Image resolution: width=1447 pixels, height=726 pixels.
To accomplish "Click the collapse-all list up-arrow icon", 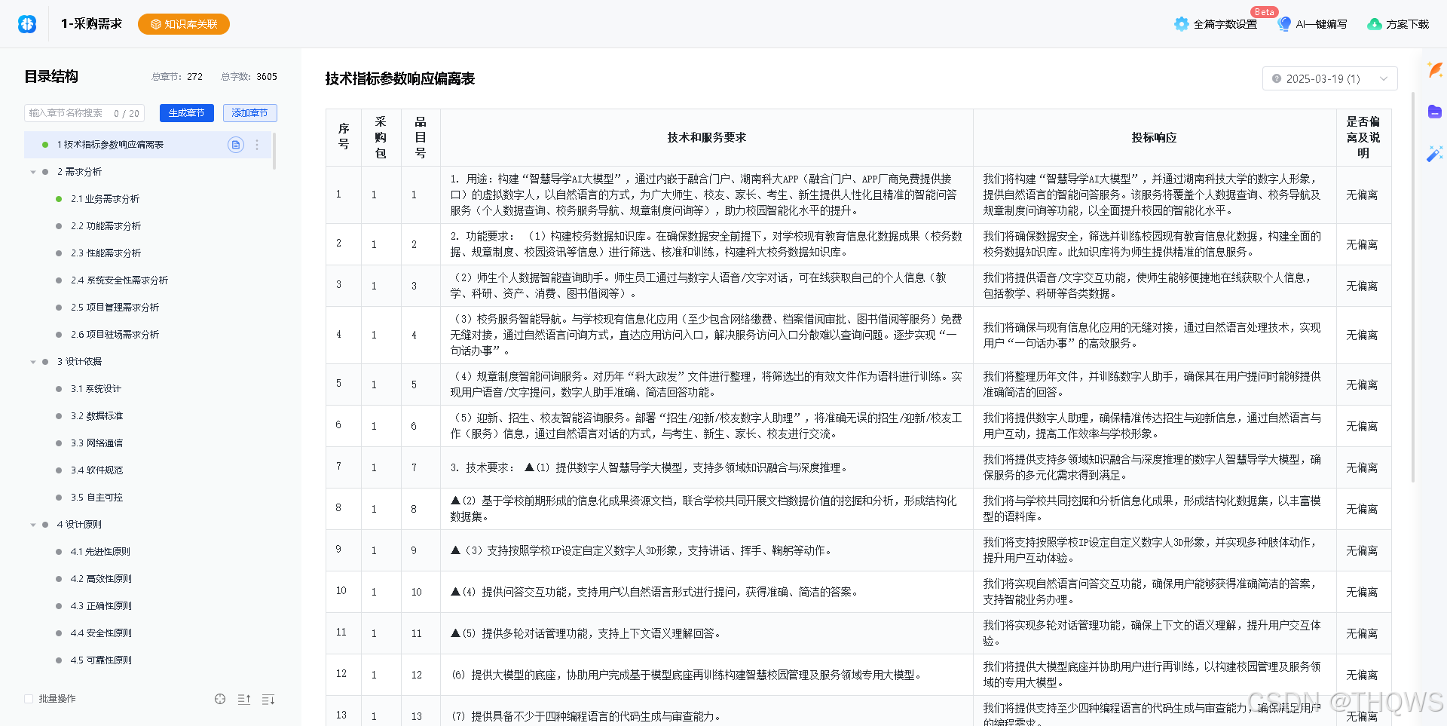I will [244, 700].
